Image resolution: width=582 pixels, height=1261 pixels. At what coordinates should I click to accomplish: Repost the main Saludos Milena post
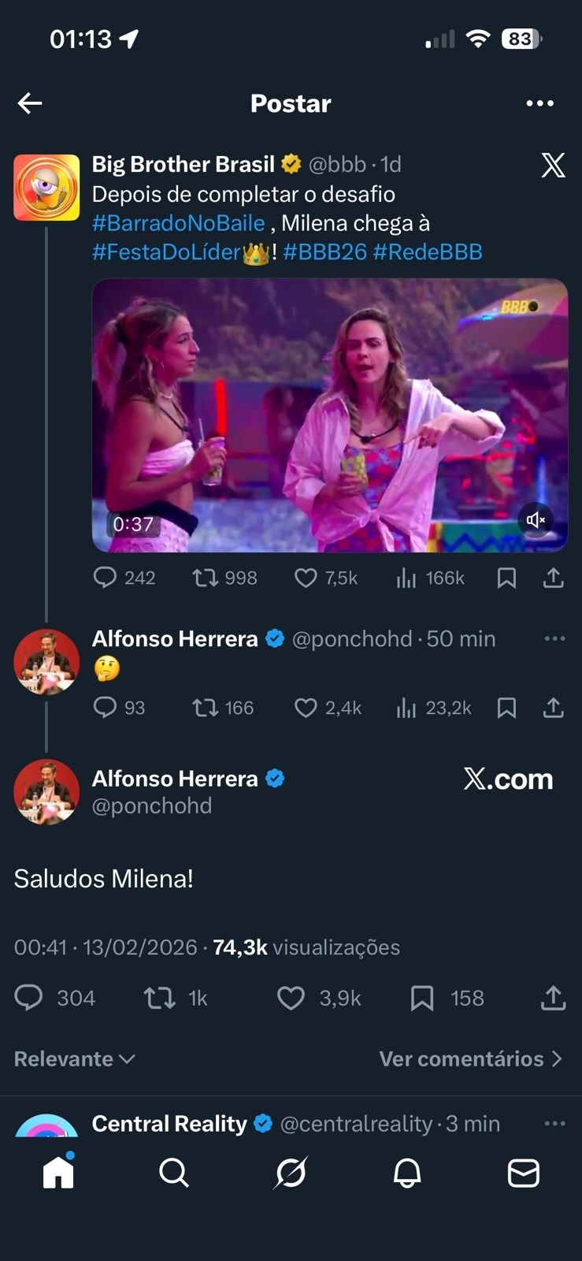pos(159,999)
